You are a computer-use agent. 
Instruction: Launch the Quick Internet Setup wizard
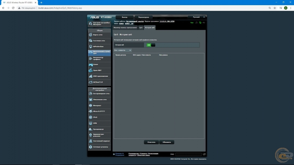pos(99,24)
